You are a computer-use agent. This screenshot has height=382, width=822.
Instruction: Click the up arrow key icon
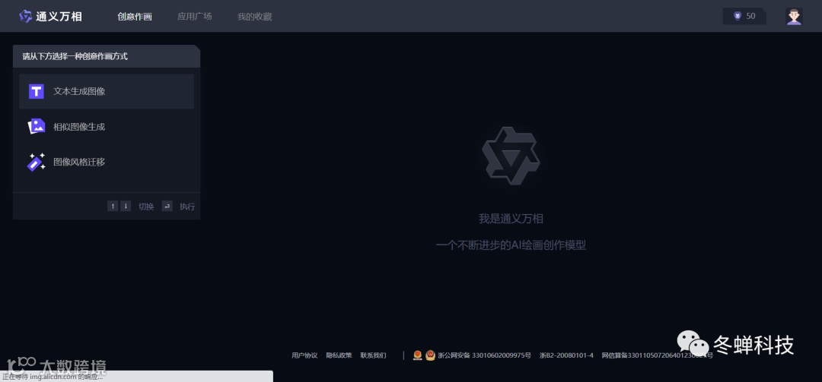112,206
